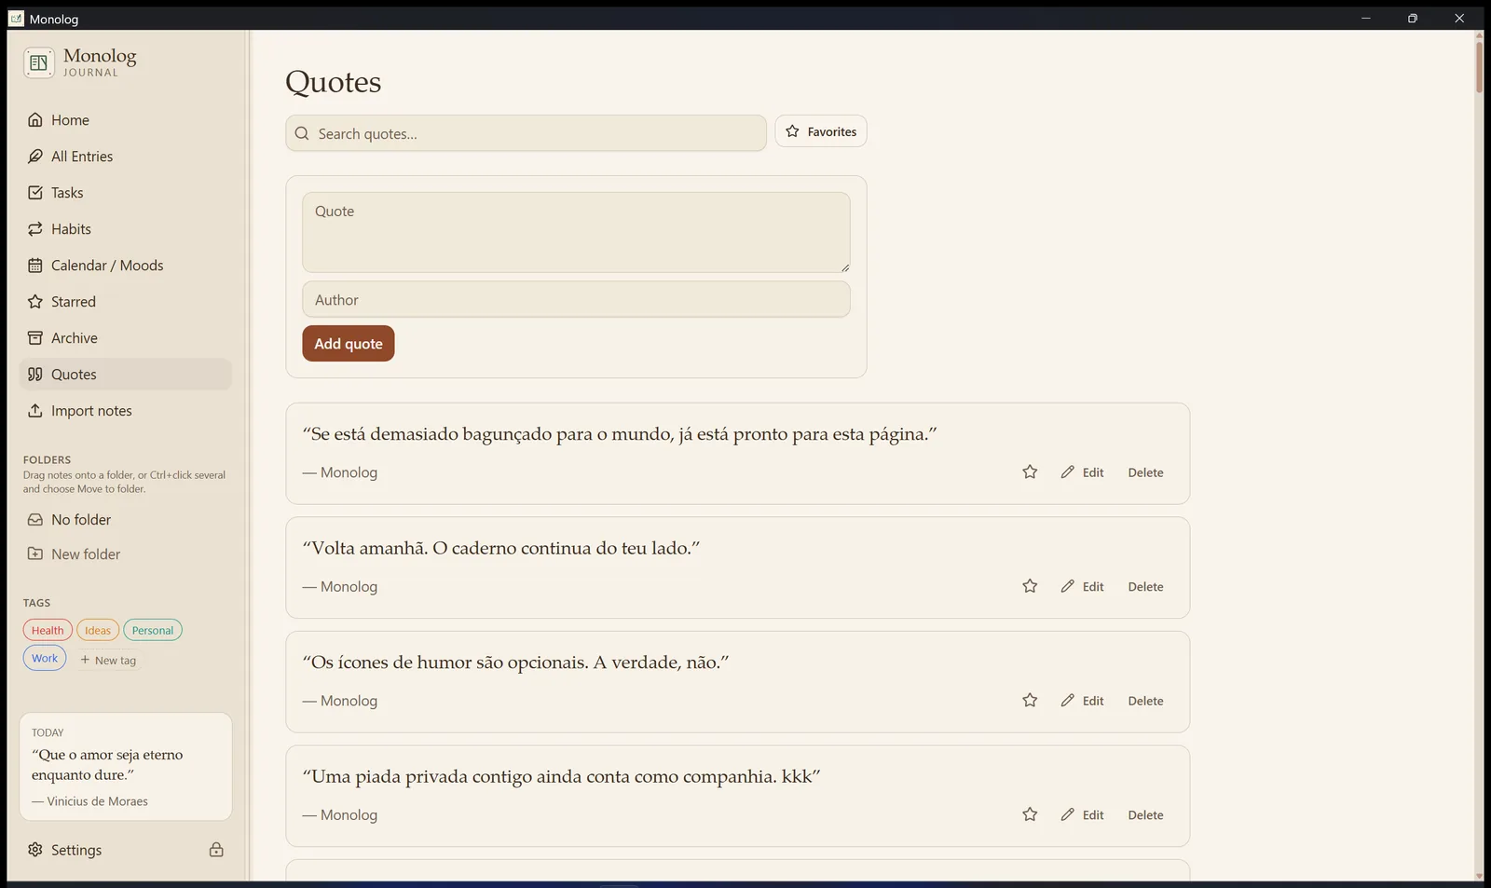Minimize the Monolog window
This screenshot has width=1491, height=888.
click(x=1366, y=19)
